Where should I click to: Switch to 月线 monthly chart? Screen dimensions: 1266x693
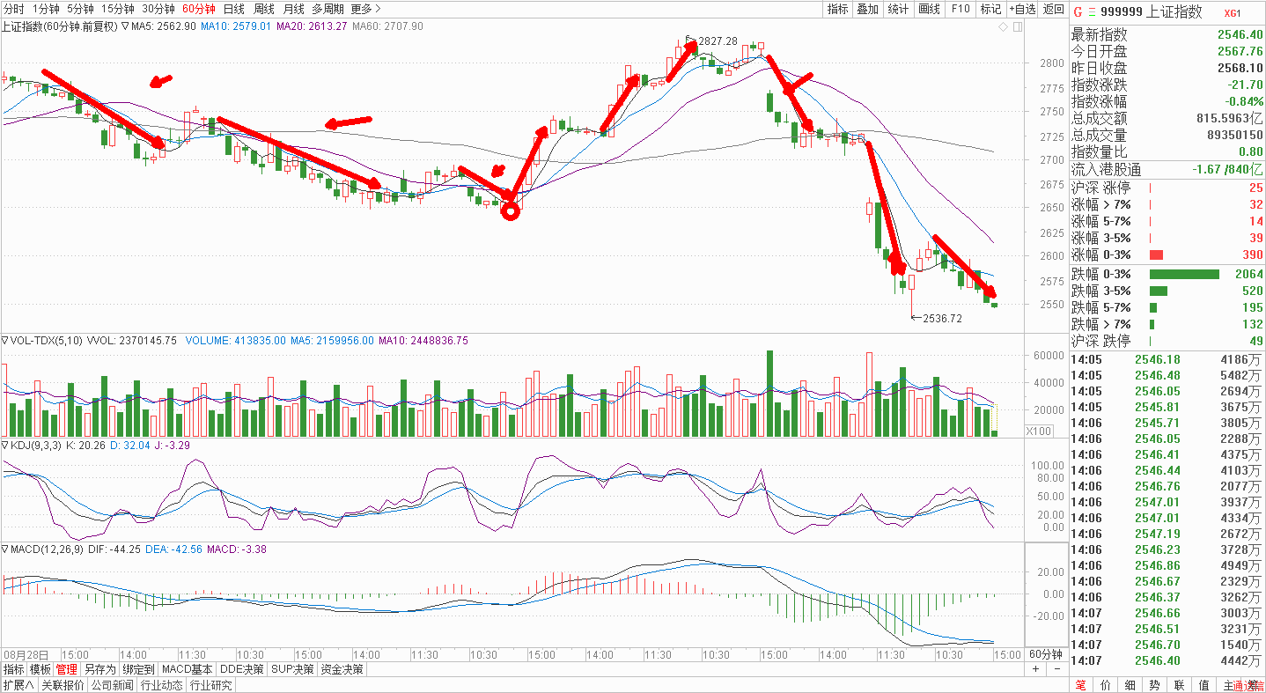point(293,9)
